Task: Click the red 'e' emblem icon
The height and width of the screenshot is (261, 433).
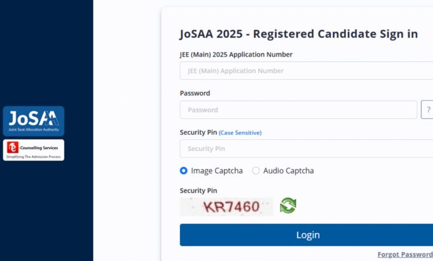Action: 13,147
